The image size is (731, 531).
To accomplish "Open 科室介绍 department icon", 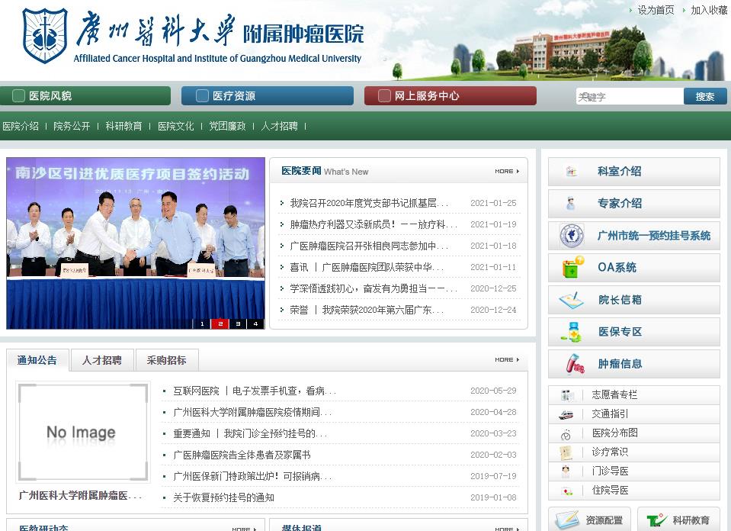I will [571, 171].
